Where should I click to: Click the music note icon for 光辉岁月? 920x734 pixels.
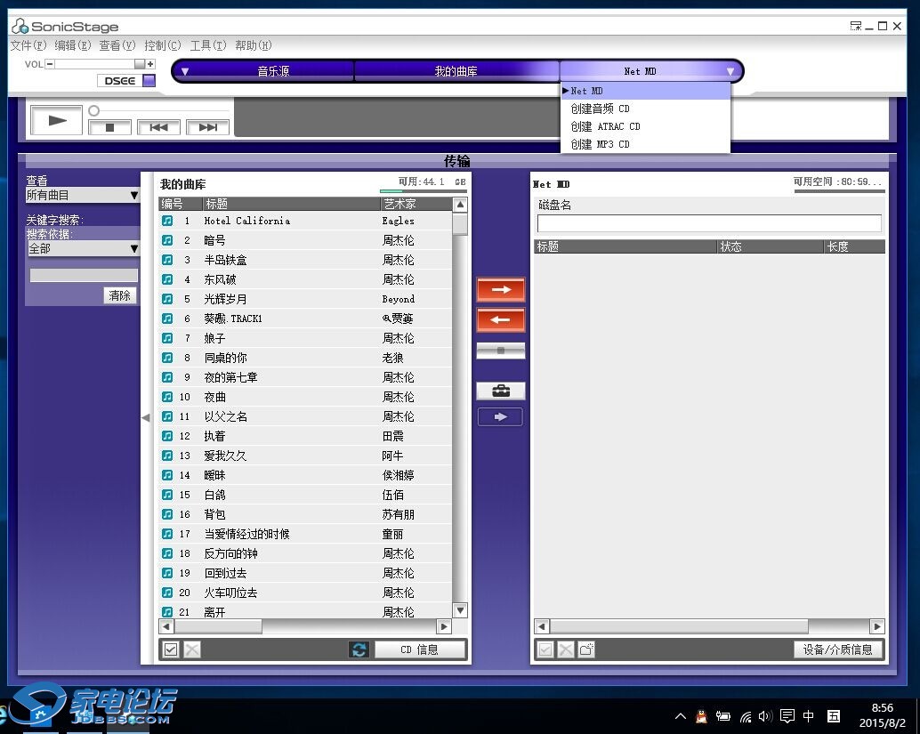click(x=167, y=299)
